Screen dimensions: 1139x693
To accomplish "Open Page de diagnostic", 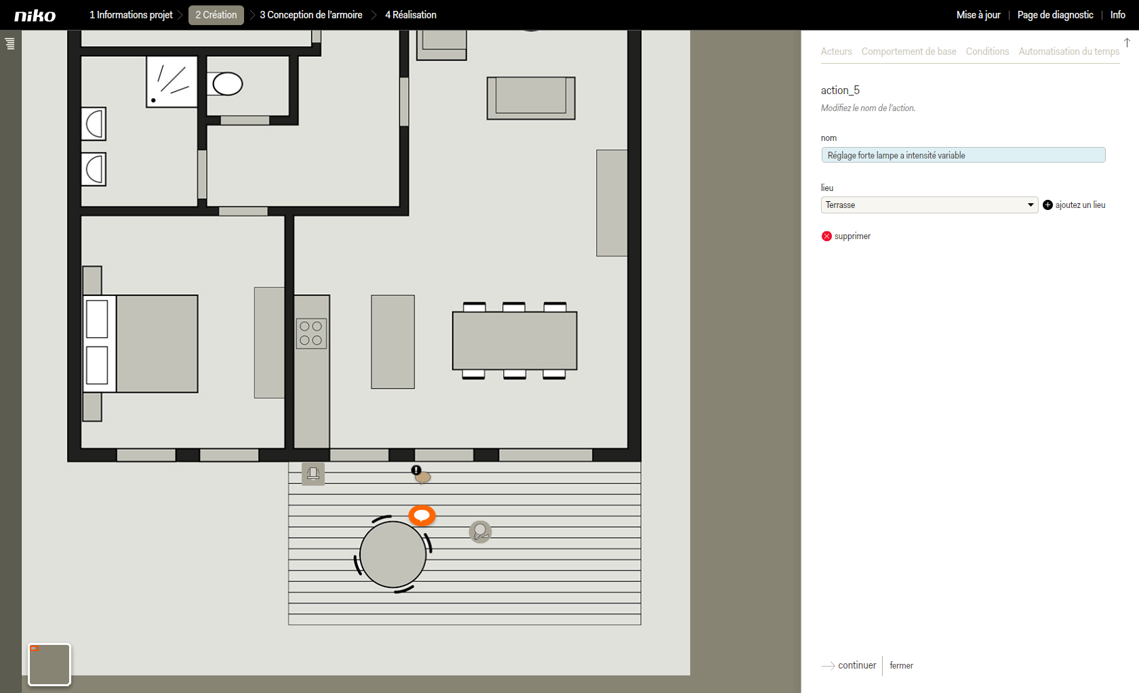I will [1055, 15].
